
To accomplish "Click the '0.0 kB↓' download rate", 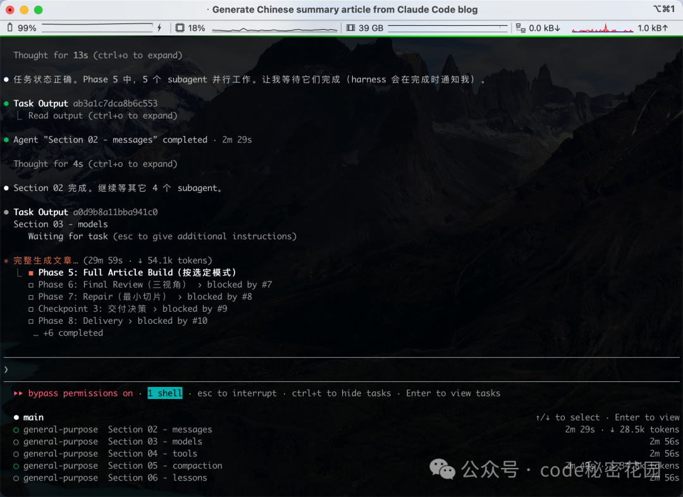I will point(545,28).
